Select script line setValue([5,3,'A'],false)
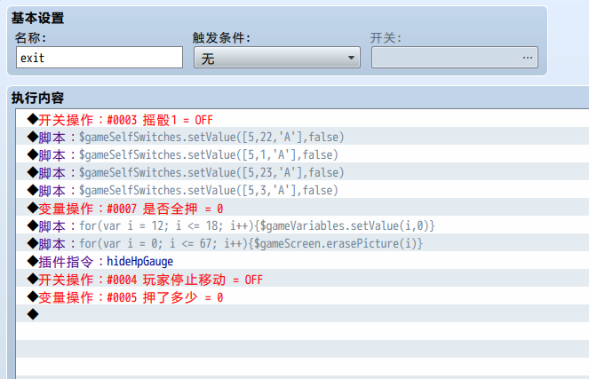589x379 pixels. (302, 190)
